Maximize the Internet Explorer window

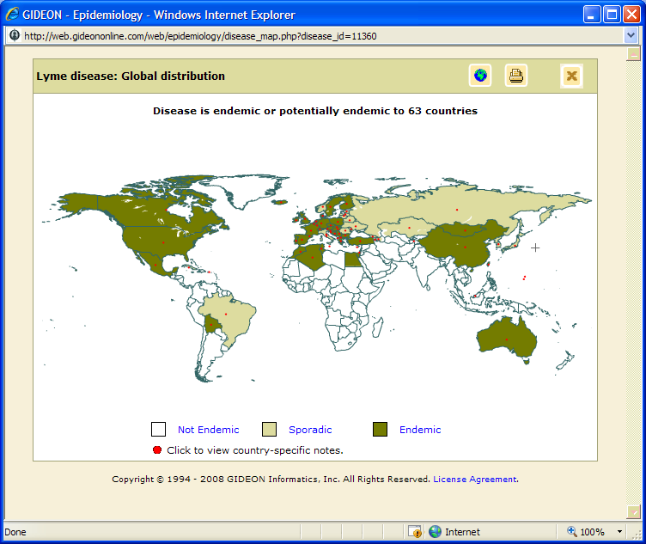click(612, 15)
